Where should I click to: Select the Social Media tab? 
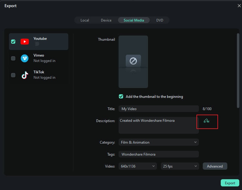pos(134,20)
